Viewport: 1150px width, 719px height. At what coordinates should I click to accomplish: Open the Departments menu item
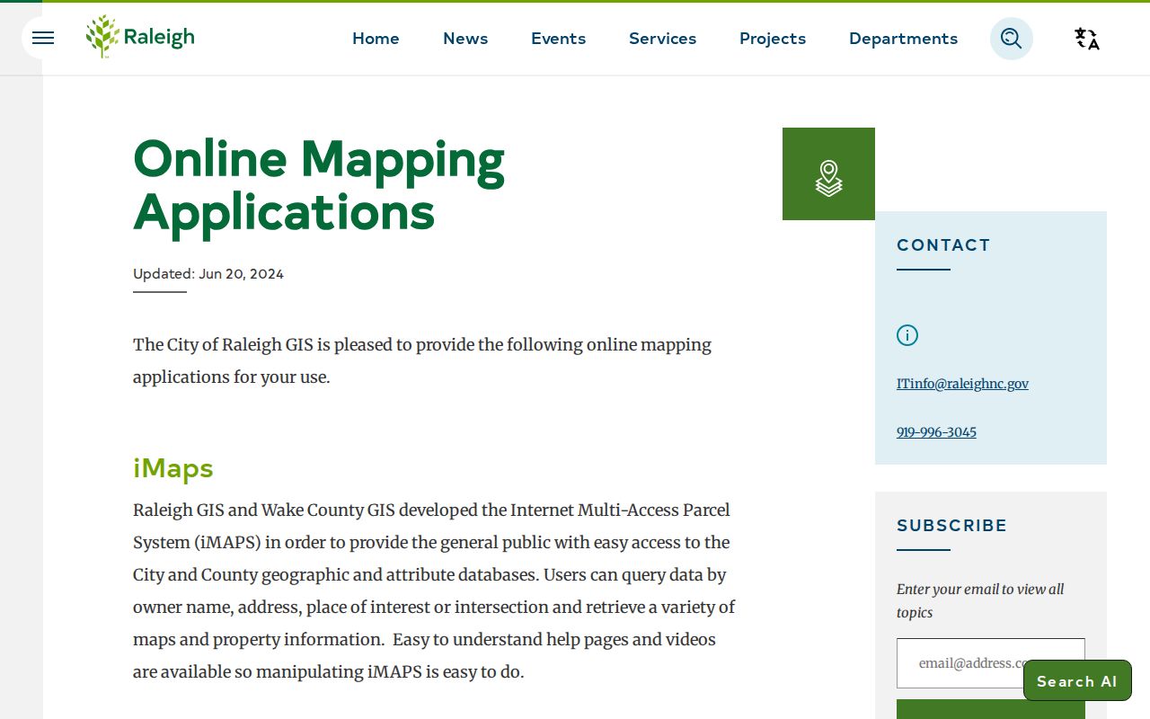(903, 39)
